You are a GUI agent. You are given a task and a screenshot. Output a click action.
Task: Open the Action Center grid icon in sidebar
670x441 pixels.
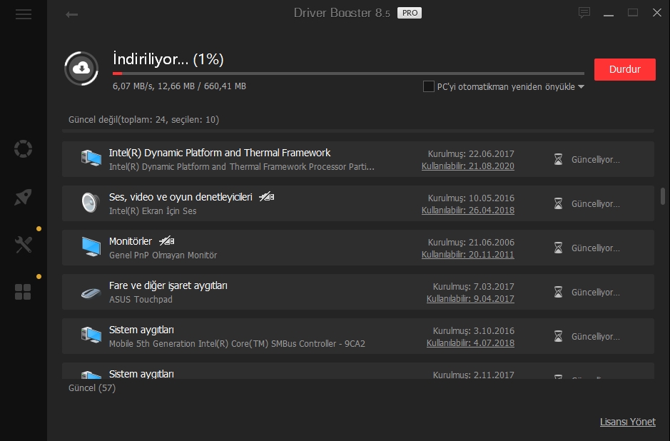tap(23, 293)
